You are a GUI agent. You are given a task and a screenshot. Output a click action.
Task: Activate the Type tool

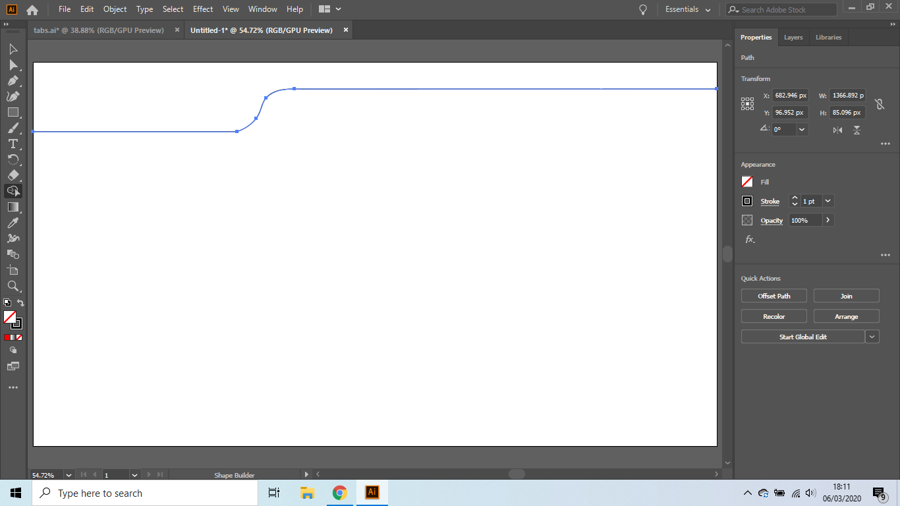(x=13, y=144)
